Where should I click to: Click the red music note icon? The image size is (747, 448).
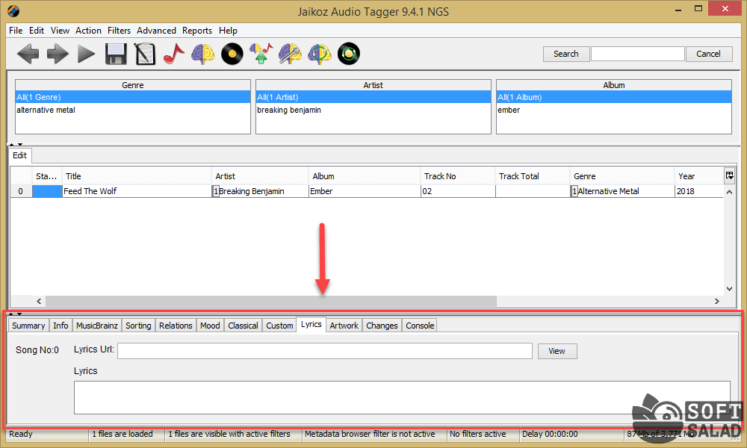click(x=173, y=54)
